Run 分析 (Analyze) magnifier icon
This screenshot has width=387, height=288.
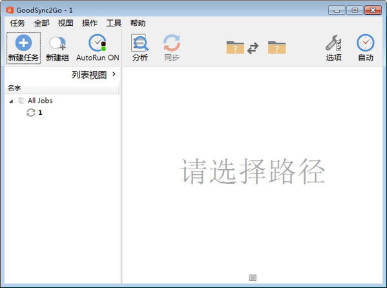pos(140,43)
